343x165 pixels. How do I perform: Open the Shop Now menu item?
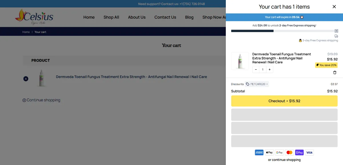click(214, 17)
